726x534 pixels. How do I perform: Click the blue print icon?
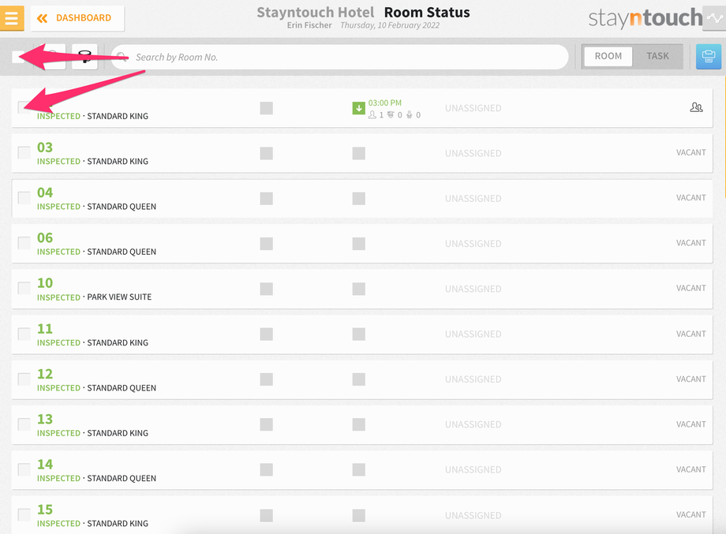pos(709,57)
